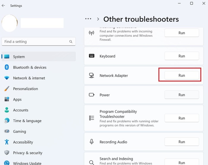Open Gaming settings category
This screenshot has width=208, height=165.
coord(39,131)
